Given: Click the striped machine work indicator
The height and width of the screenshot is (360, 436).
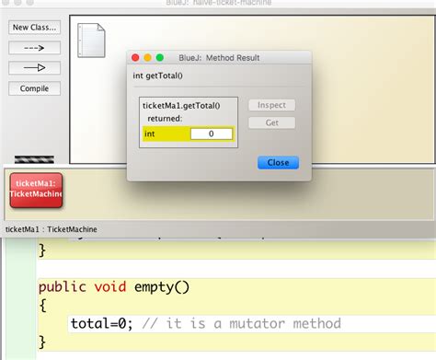Looking at the screenshot, I should [x=34, y=159].
